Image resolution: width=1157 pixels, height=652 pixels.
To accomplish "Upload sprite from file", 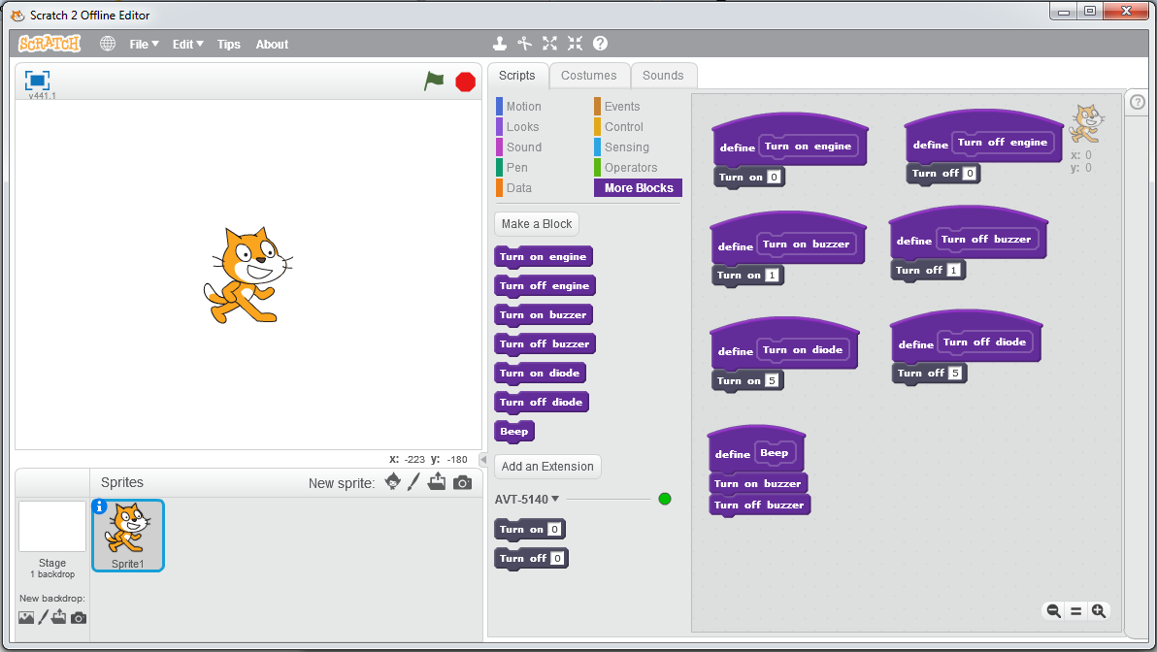I will pos(437,481).
